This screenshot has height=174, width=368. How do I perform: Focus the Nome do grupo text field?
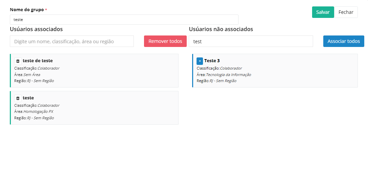point(124,20)
